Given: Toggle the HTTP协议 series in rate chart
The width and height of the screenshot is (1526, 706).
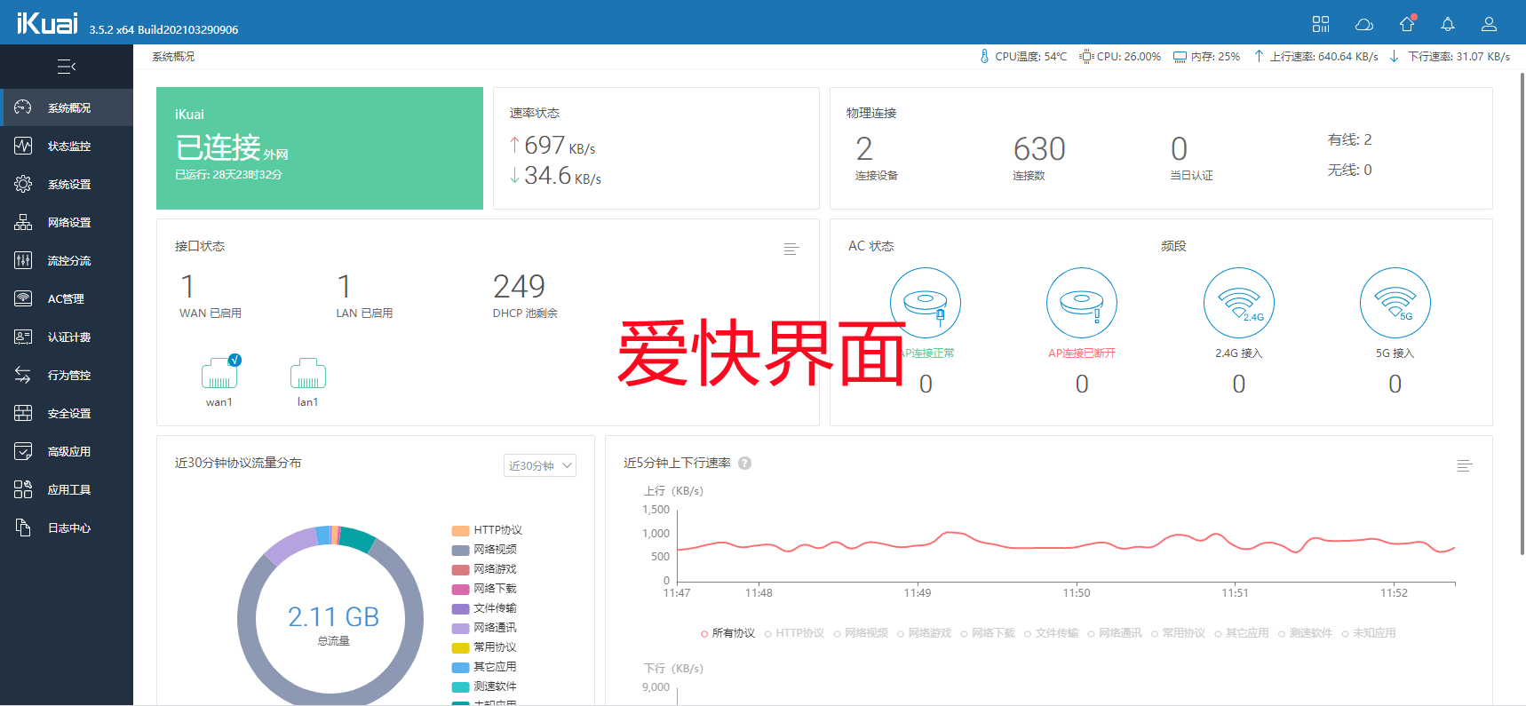Looking at the screenshot, I should (794, 633).
